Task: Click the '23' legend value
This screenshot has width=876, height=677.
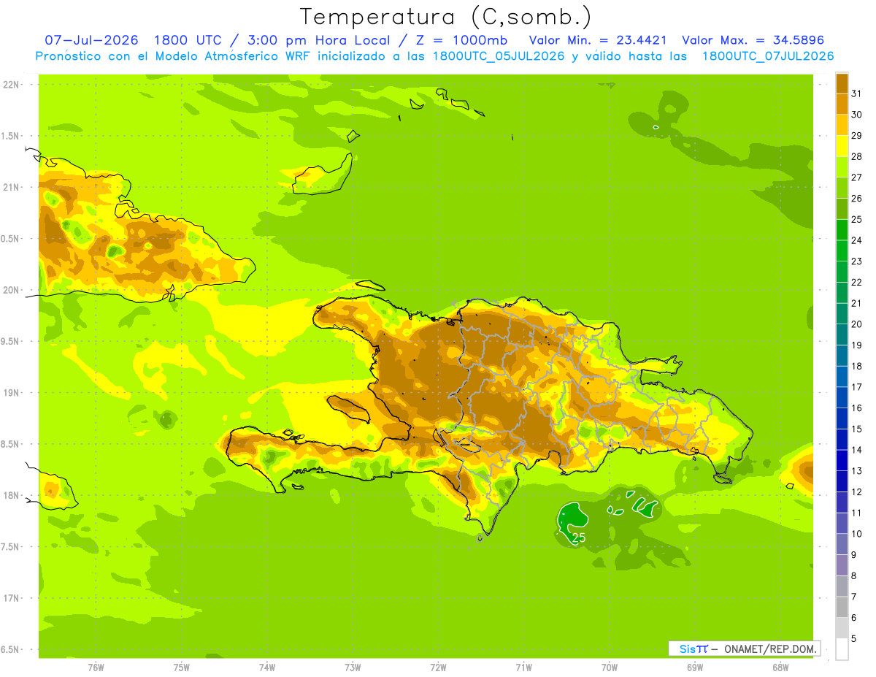Action: (x=857, y=261)
